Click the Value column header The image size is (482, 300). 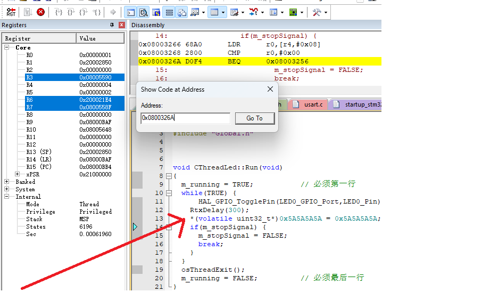pyautogui.click(x=100, y=38)
